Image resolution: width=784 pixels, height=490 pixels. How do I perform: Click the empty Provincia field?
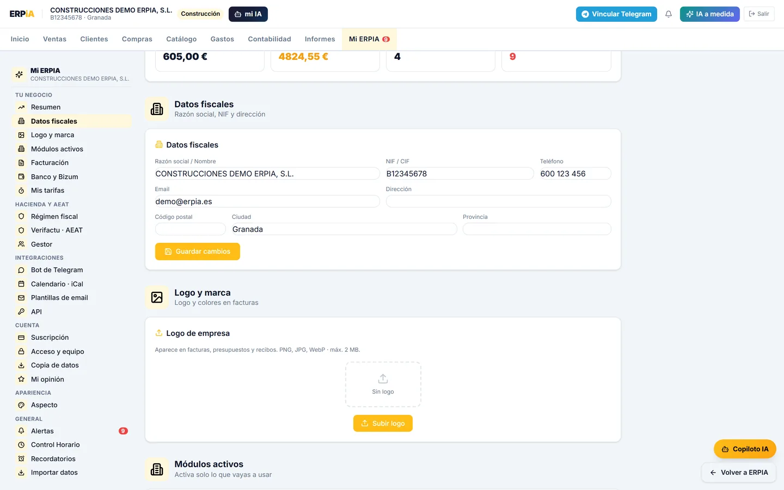coord(537,229)
